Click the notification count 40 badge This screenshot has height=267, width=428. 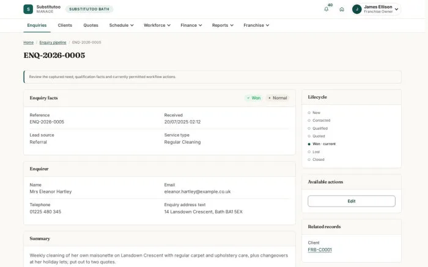click(x=330, y=5)
